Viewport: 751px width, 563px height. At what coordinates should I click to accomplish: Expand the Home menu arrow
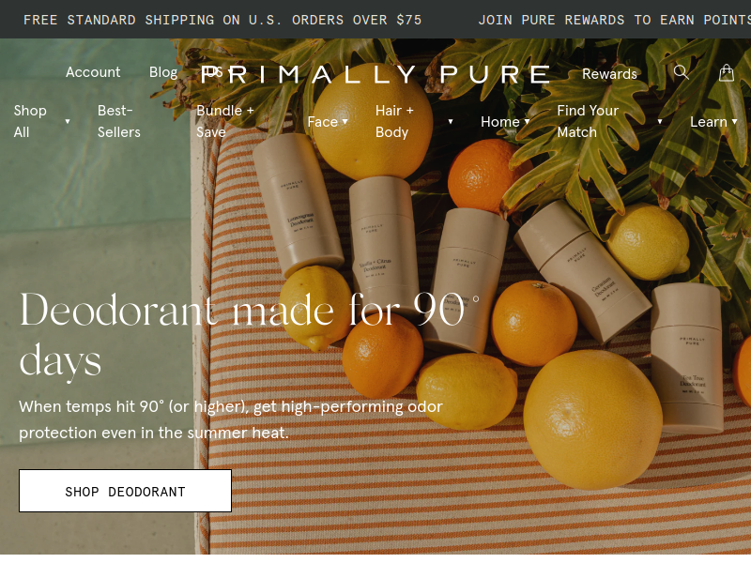pos(527,122)
